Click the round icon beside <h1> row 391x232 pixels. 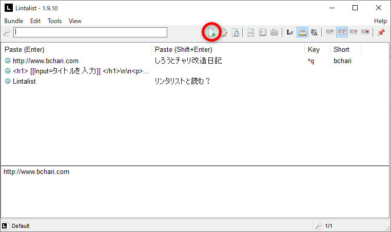pyautogui.click(x=8, y=71)
